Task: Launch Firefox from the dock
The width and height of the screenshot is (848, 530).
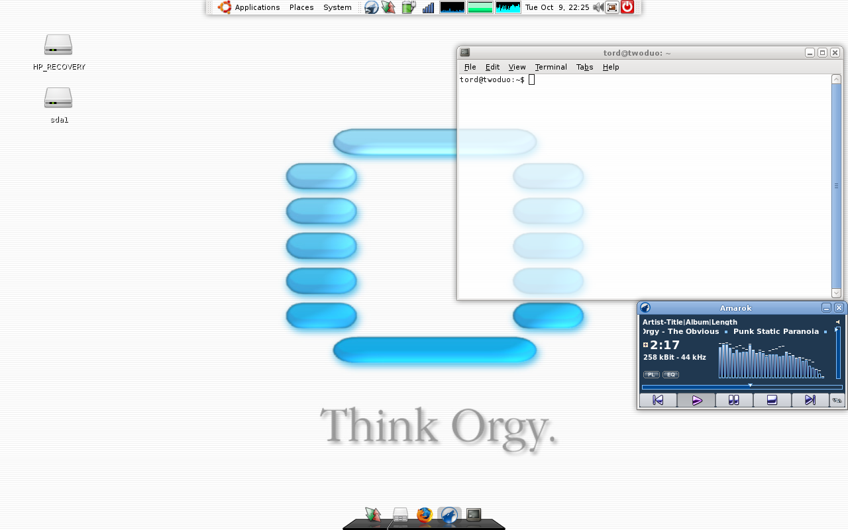Action: [425, 515]
